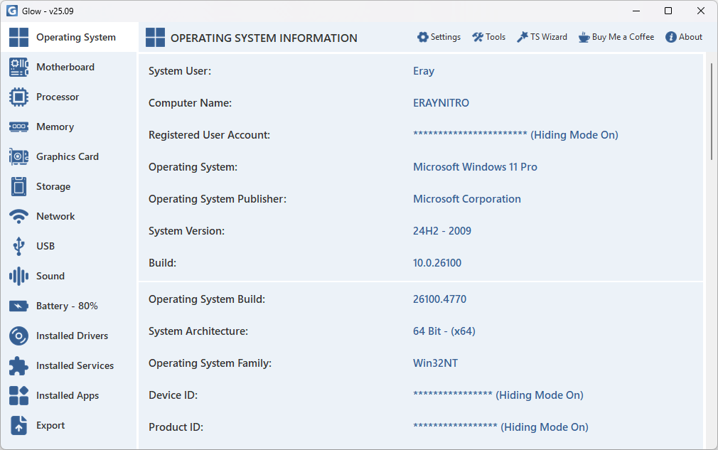Image resolution: width=718 pixels, height=450 pixels.
Task: Click the Buy Me a Coffee link
Action: tap(616, 37)
